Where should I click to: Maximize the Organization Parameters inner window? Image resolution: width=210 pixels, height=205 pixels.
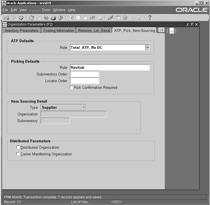(x=192, y=24)
